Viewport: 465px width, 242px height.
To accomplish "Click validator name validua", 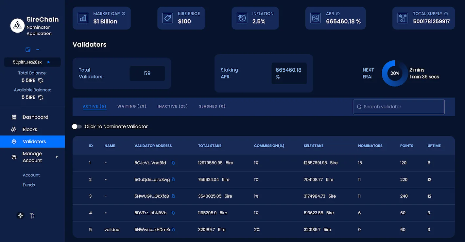I will 112,230.
